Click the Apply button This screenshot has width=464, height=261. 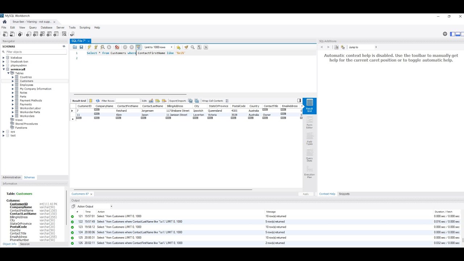[x=306, y=194]
